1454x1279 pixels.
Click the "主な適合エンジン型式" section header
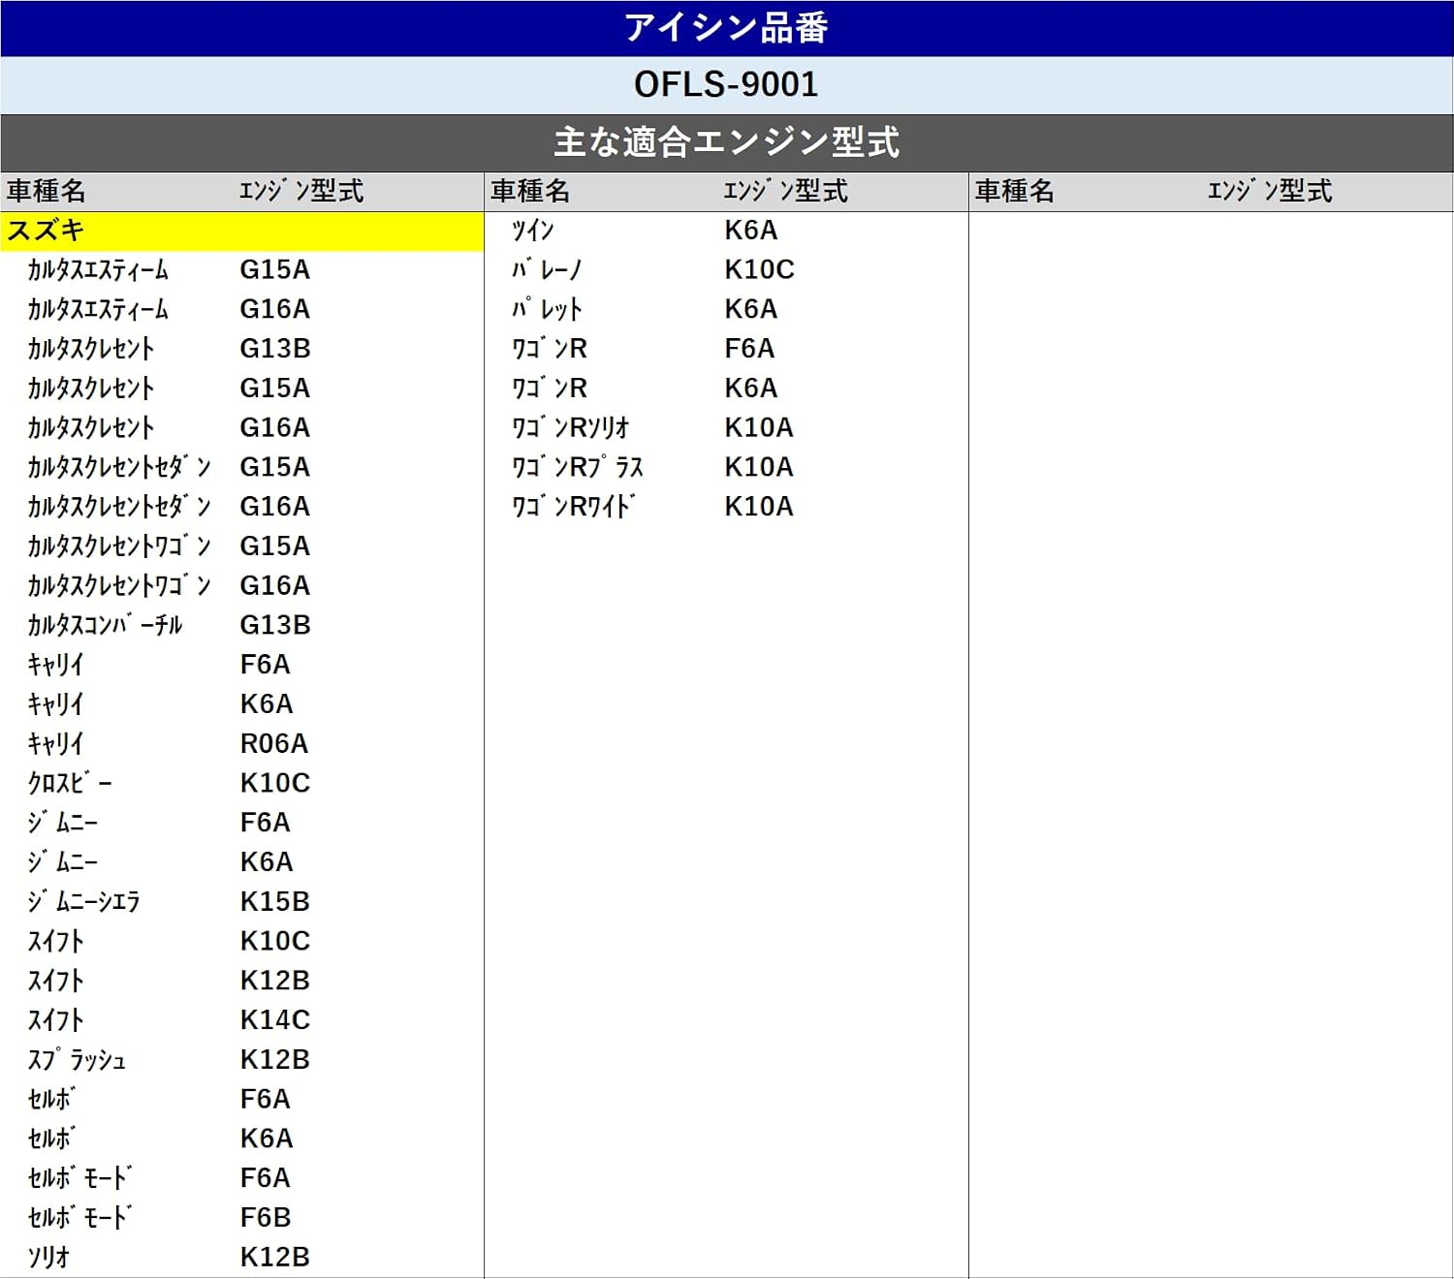click(x=726, y=143)
